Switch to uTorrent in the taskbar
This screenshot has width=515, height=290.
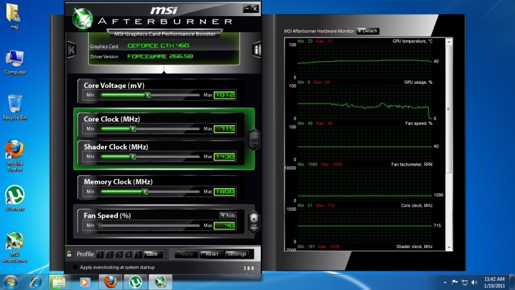[x=135, y=282]
